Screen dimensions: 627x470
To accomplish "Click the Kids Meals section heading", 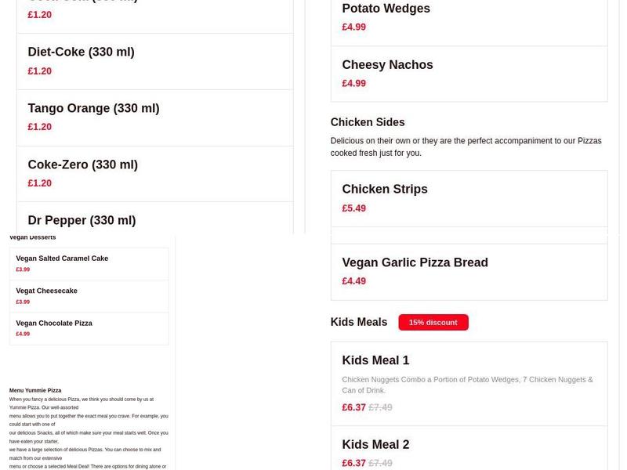I will tap(358, 322).
